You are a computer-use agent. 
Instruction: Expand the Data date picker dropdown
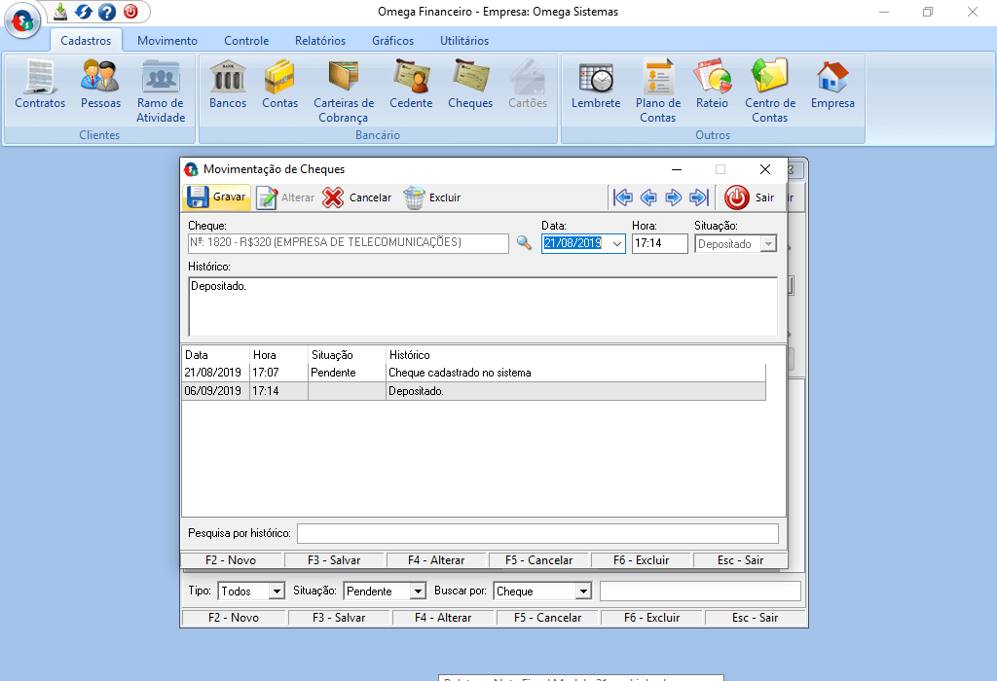click(617, 244)
